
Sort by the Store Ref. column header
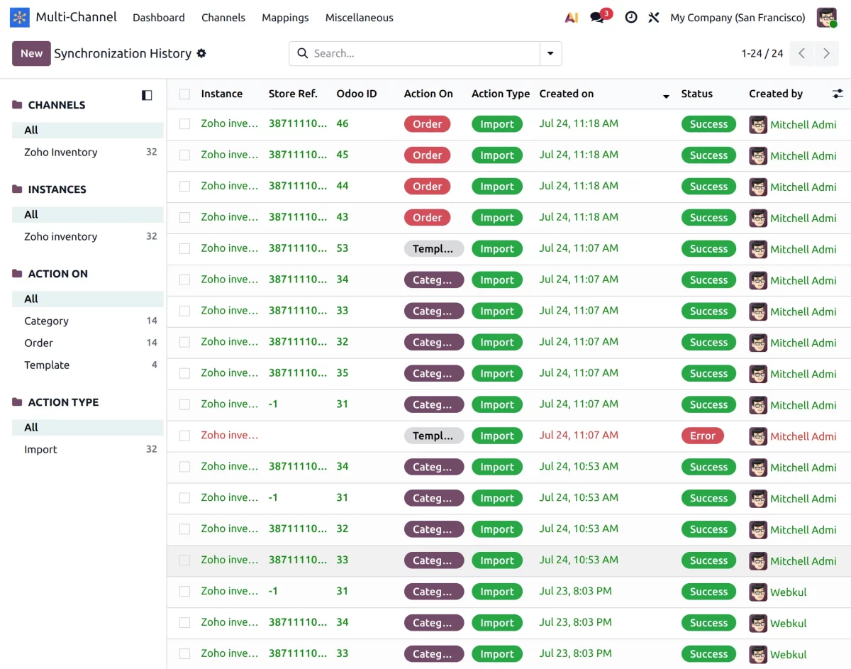coord(293,94)
